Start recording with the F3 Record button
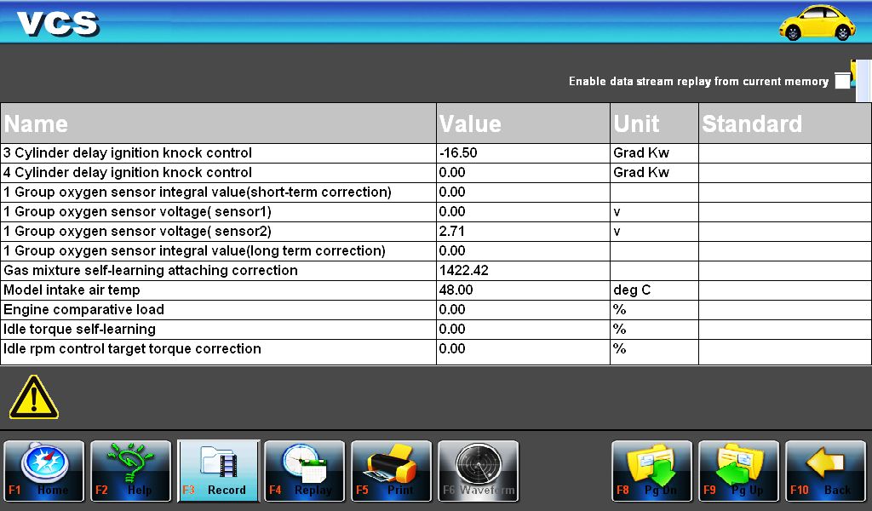The width and height of the screenshot is (872, 511). 218,471
